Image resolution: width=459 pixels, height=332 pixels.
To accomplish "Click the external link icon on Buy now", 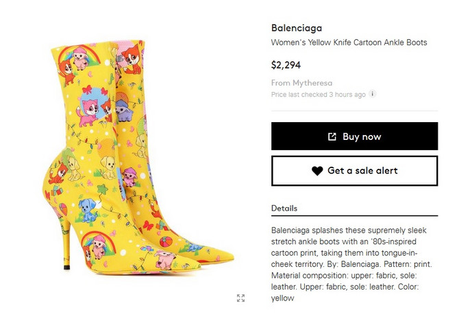I will [332, 137].
